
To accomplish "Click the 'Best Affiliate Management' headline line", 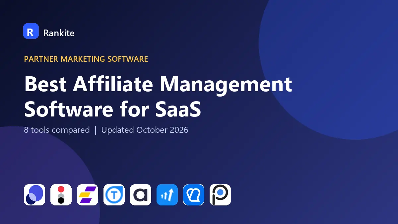I will point(158,85).
